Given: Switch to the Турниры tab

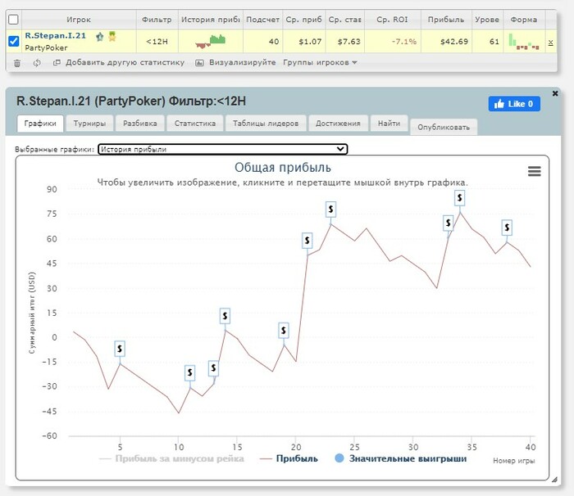Looking at the screenshot, I should point(89,123).
